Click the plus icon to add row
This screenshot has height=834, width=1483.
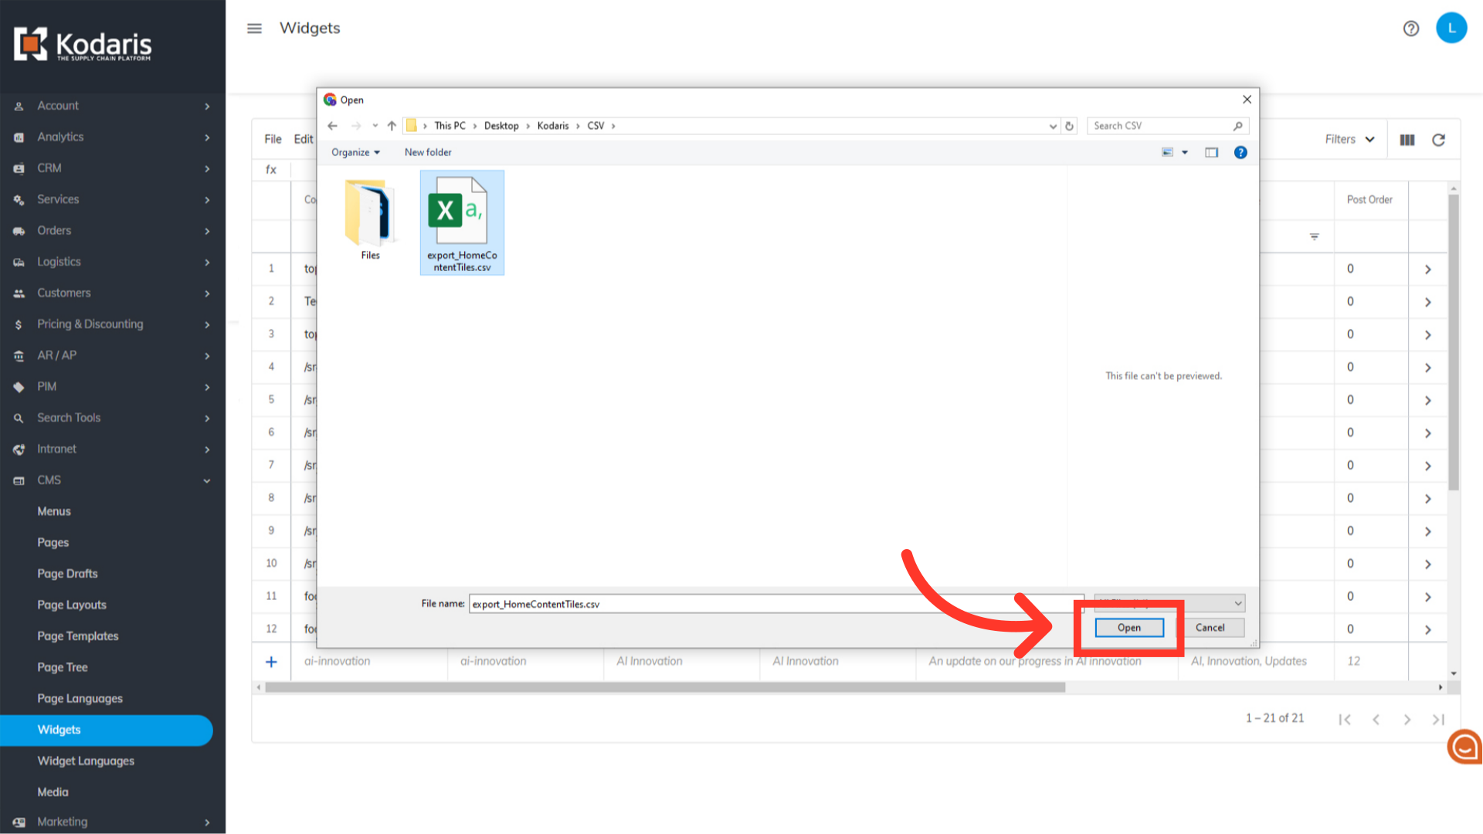(271, 662)
